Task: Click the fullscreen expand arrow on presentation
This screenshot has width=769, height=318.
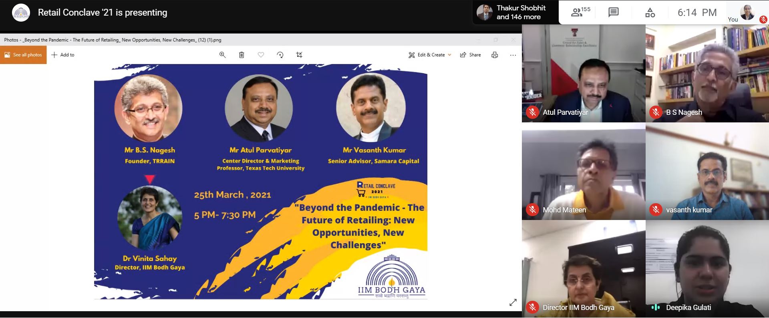Action: [x=513, y=302]
